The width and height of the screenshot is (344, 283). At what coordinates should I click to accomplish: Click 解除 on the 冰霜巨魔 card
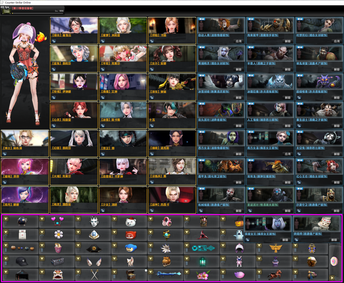click(x=288, y=97)
